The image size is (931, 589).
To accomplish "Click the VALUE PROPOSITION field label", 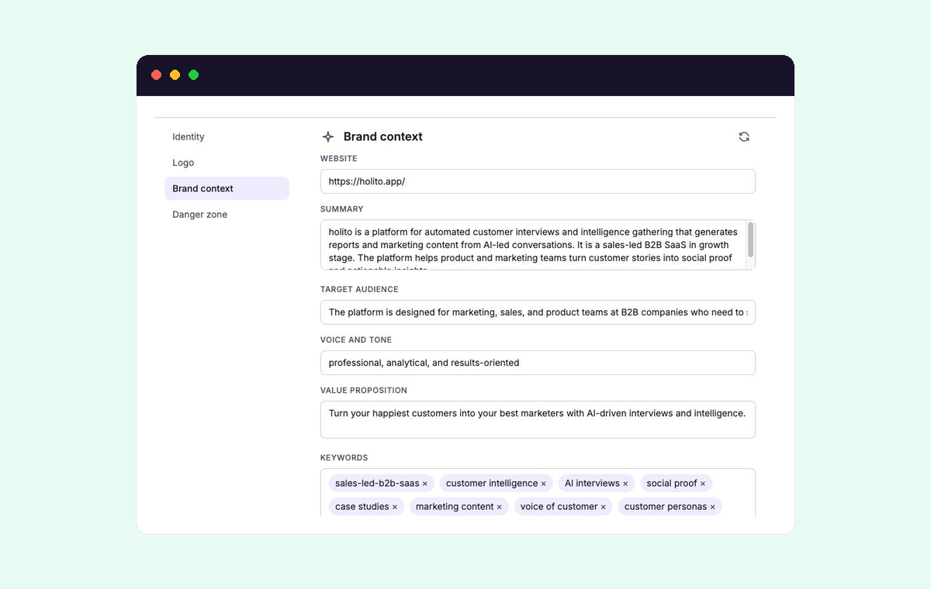I will click(x=364, y=391).
